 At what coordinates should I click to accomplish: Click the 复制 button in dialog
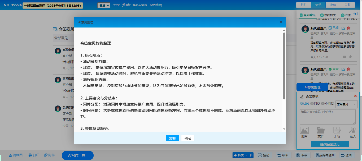[x=172, y=138]
